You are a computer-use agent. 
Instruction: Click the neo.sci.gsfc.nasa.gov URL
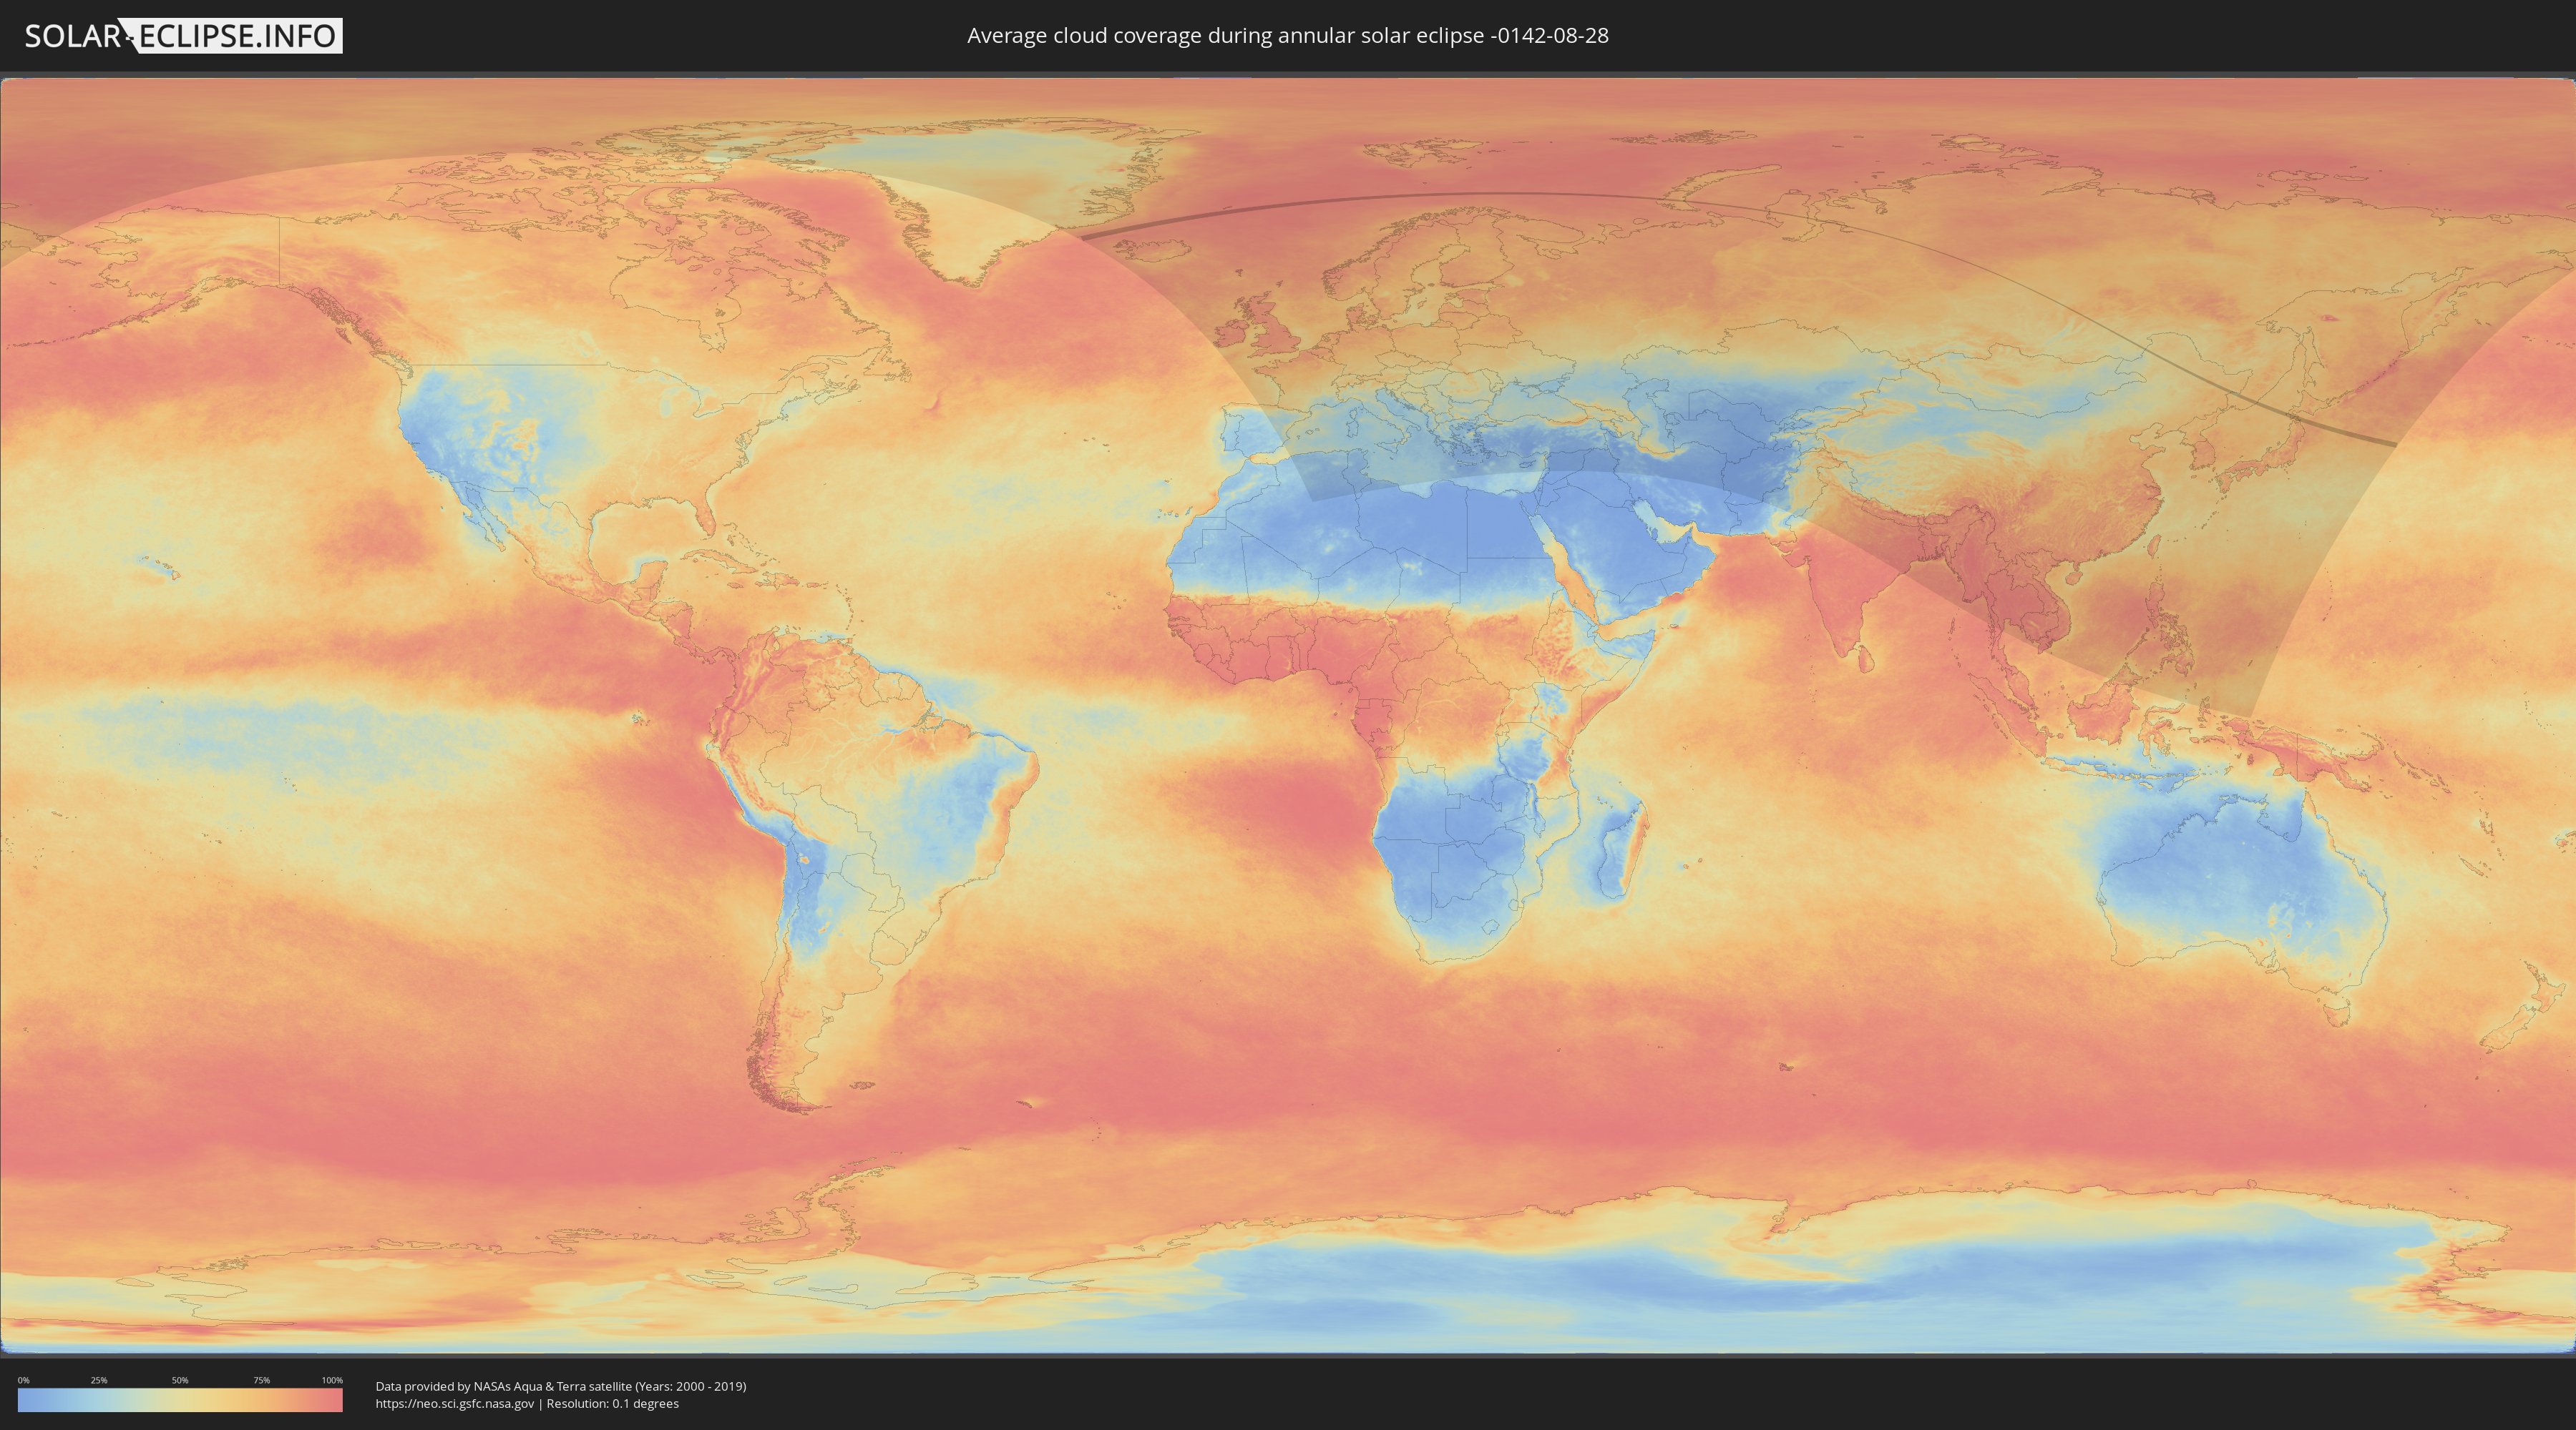click(x=454, y=1404)
